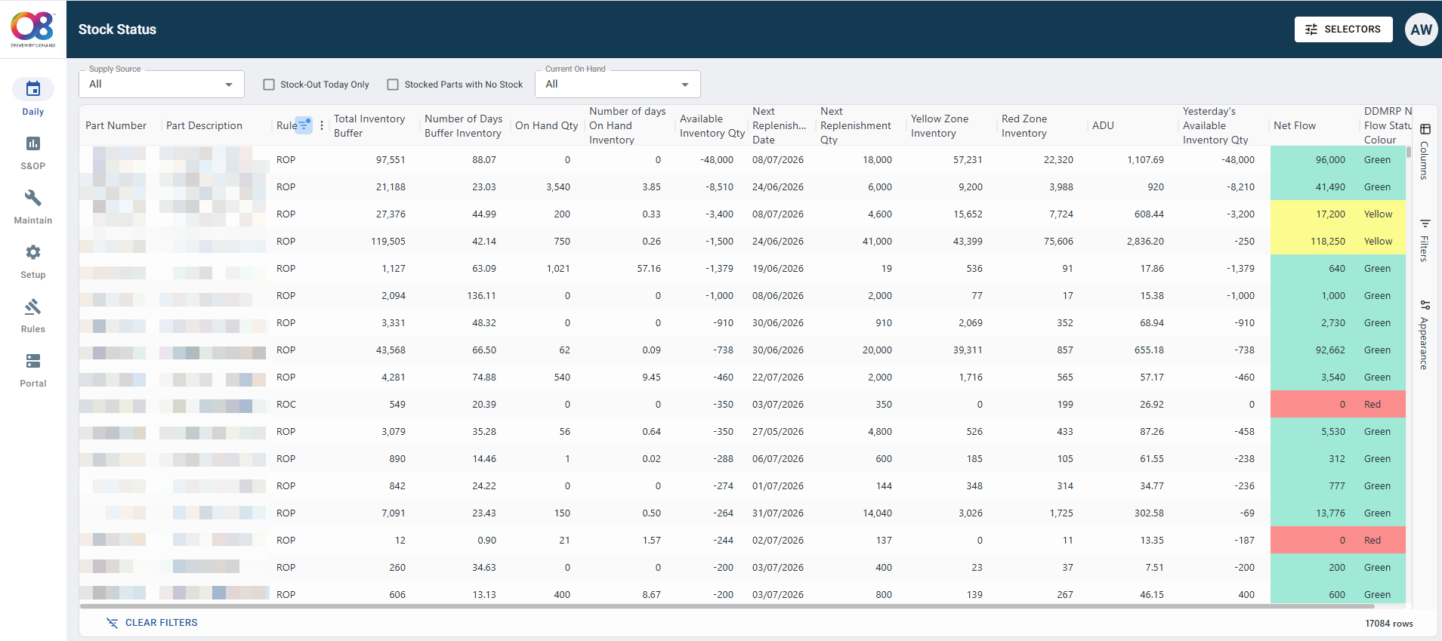Click the O8 Driven by Demand logo
The height and width of the screenshot is (641, 1442).
[x=32, y=29]
